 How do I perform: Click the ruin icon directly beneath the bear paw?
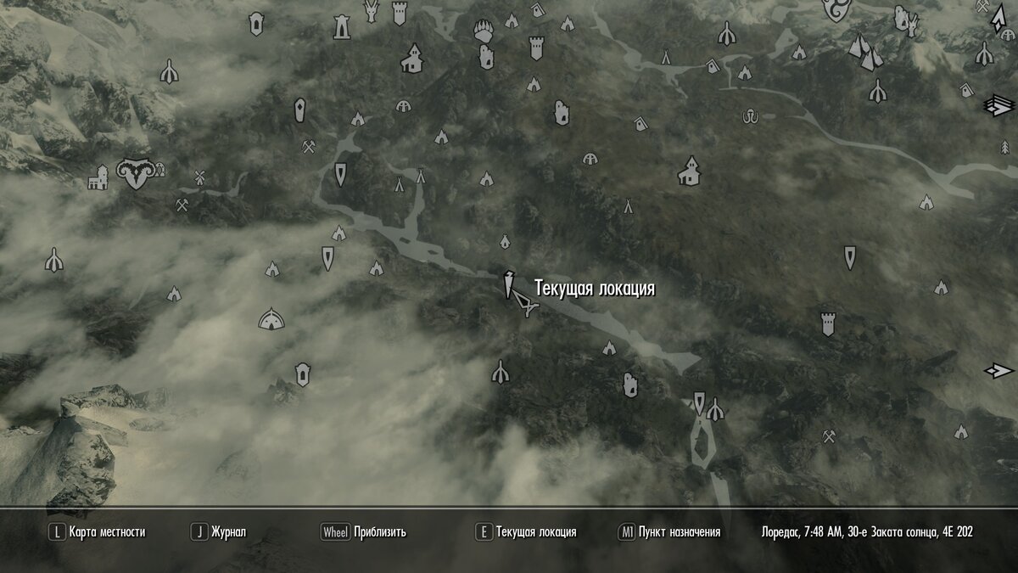[x=486, y=57]
